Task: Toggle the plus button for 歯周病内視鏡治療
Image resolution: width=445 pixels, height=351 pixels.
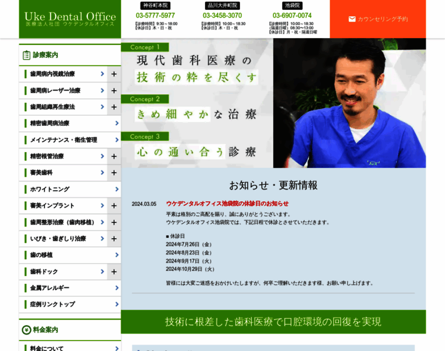Action: point(114,74)
